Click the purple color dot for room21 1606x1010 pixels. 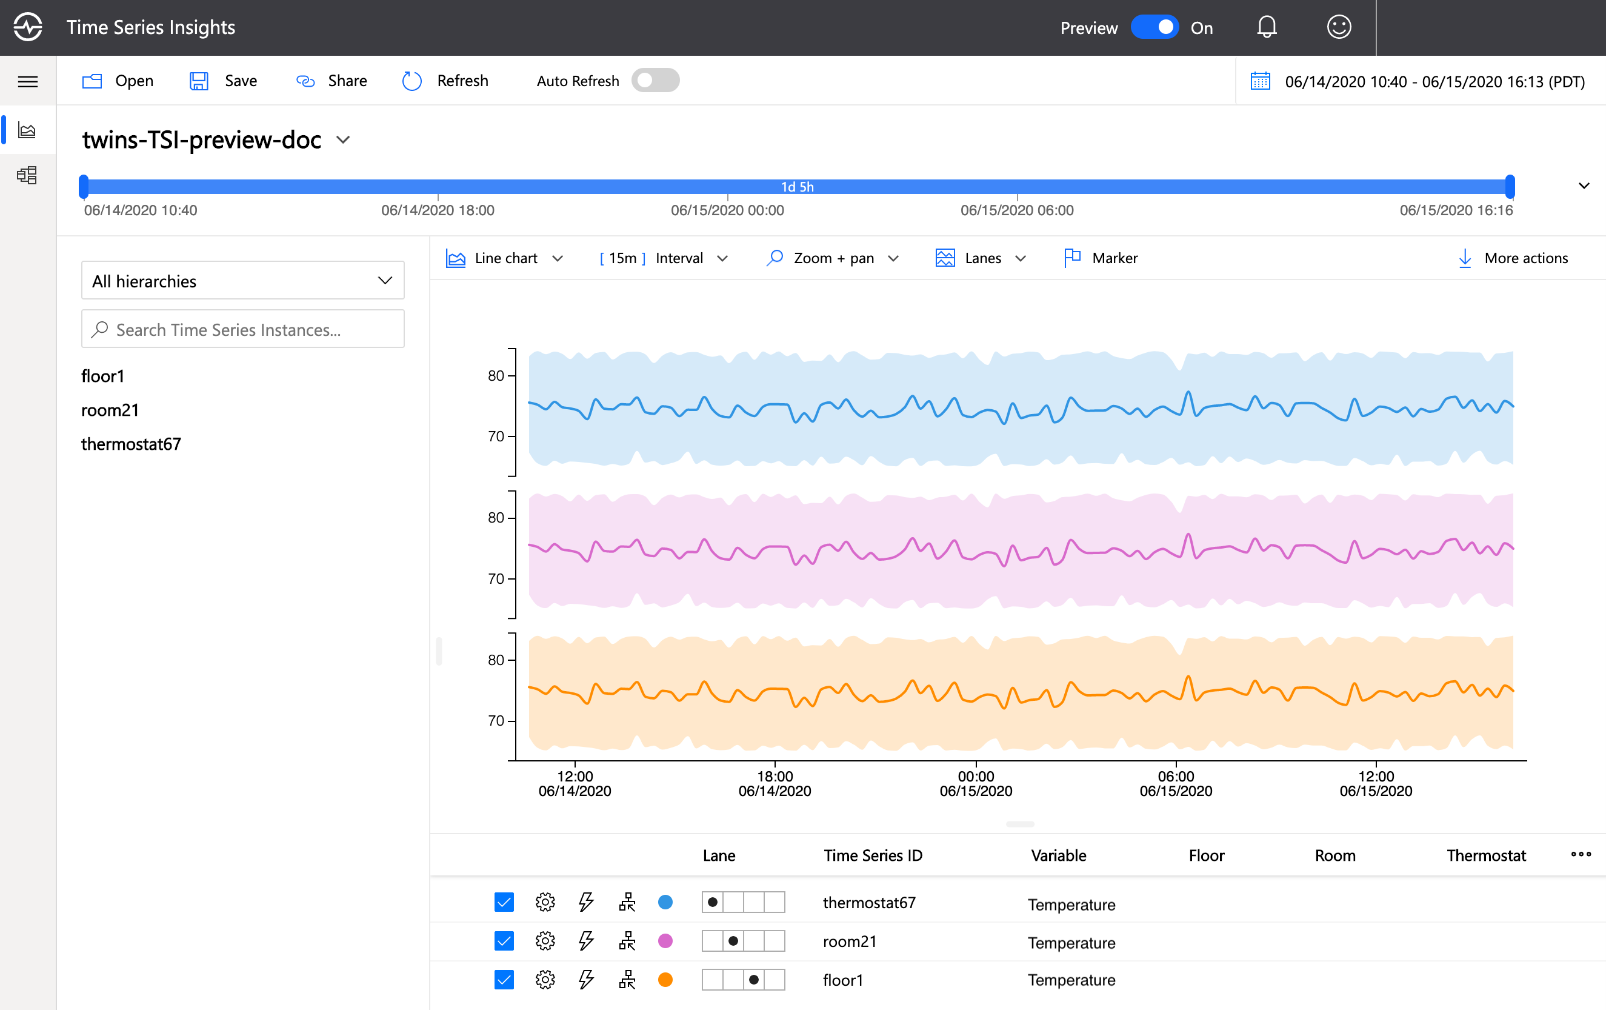(665, 941)
